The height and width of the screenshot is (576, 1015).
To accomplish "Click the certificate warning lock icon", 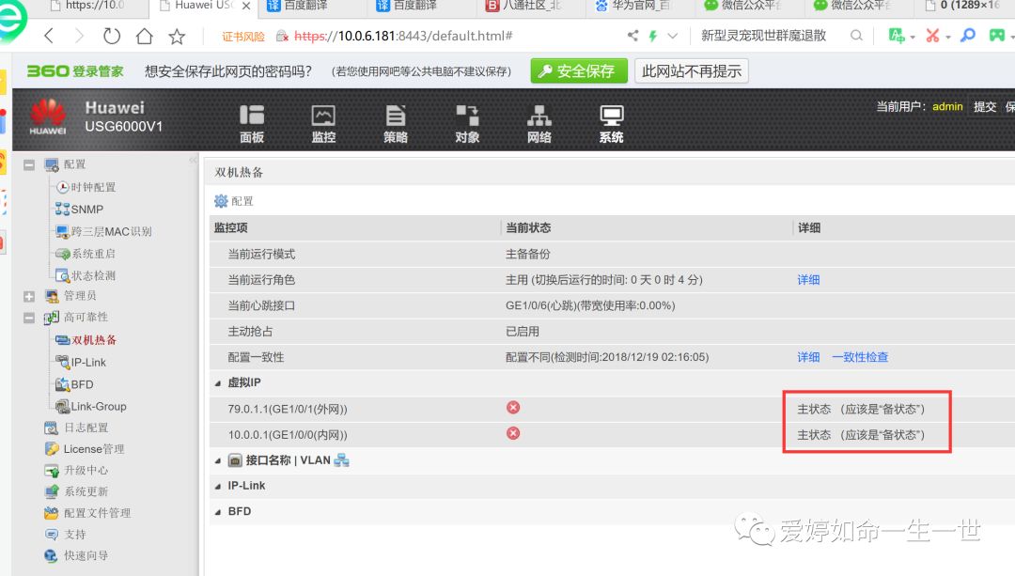I will click(x=282, y=37).
